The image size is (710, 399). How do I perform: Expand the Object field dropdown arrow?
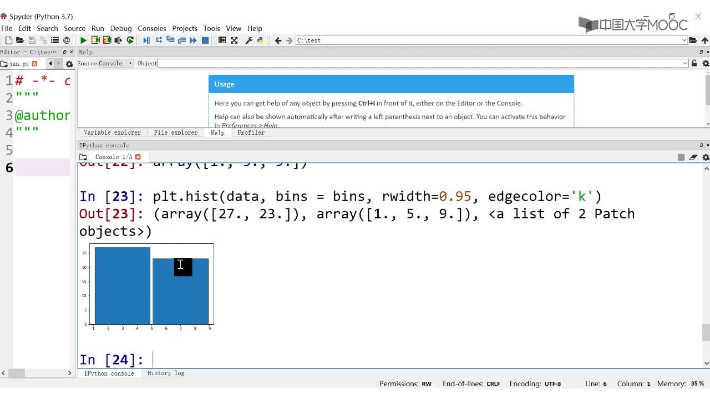(685, 63)
